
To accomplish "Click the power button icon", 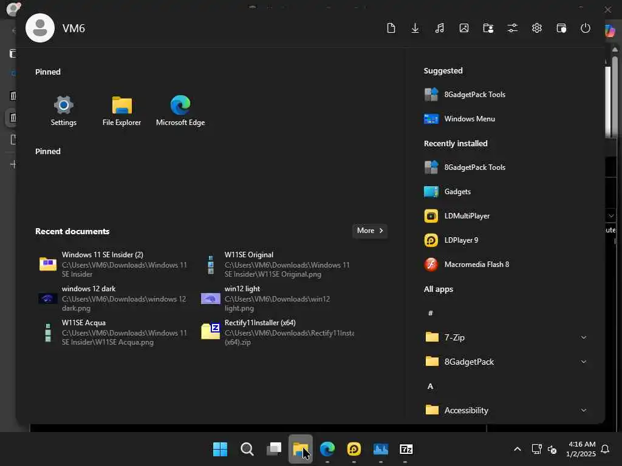I will coord(585,28).
